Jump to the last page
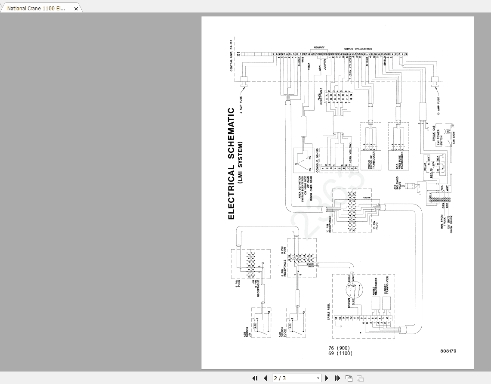491x384 pixels. (x=337, y=378)
